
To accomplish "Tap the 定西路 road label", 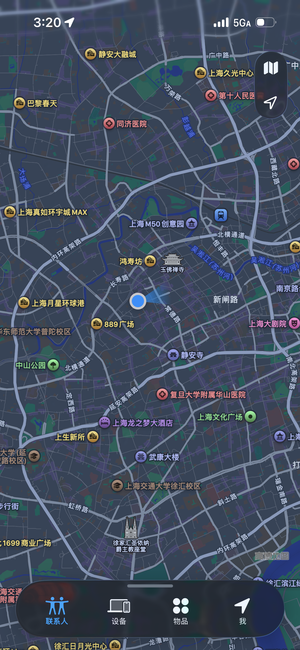I will click(x=70, y=403).
